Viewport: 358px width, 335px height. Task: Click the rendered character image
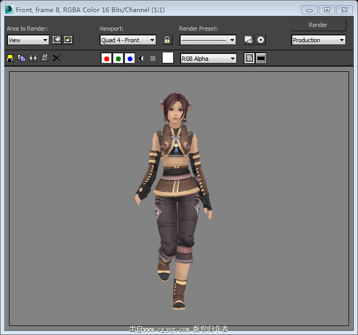pos(175,201)
